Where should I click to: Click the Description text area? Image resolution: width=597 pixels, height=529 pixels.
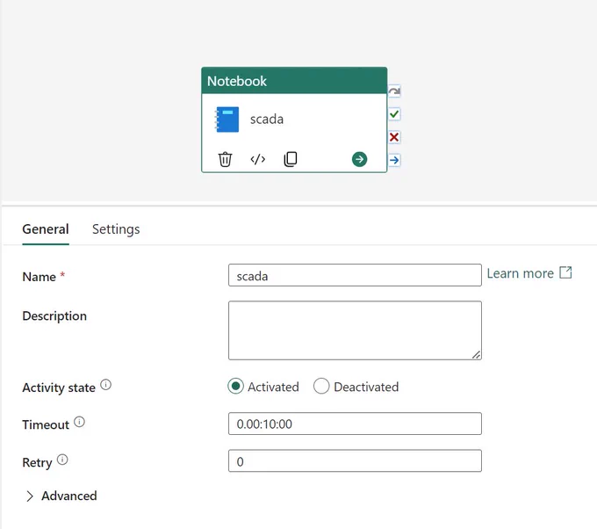355,330
